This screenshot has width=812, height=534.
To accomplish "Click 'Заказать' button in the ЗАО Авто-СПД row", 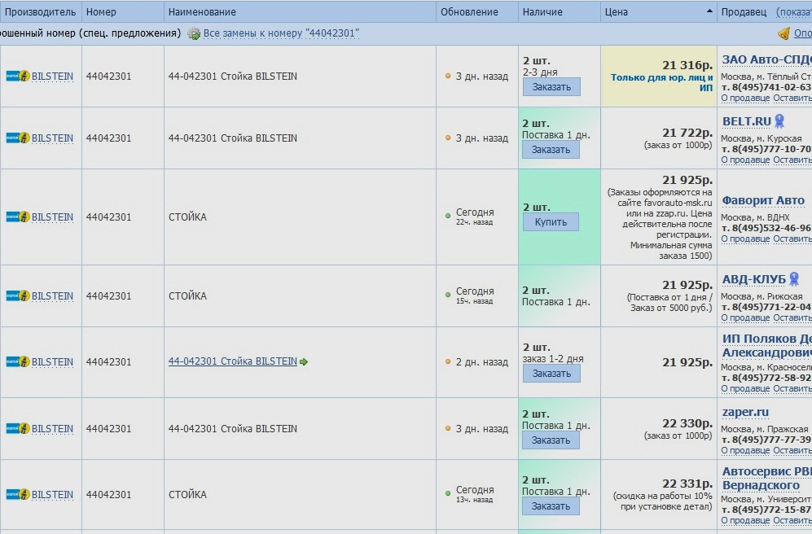I will tap(551, 87).
